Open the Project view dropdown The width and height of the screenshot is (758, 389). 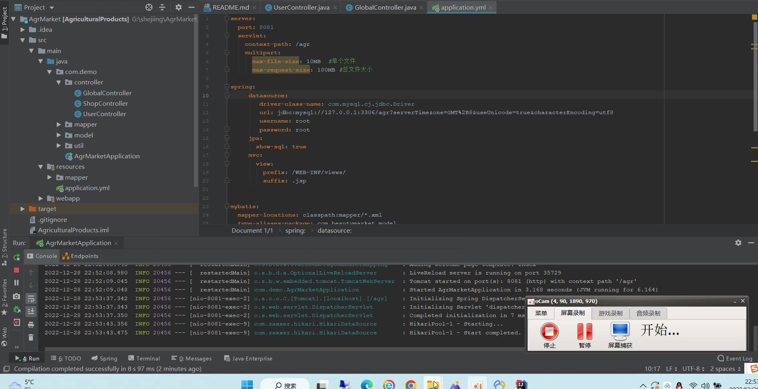(52, 8)
